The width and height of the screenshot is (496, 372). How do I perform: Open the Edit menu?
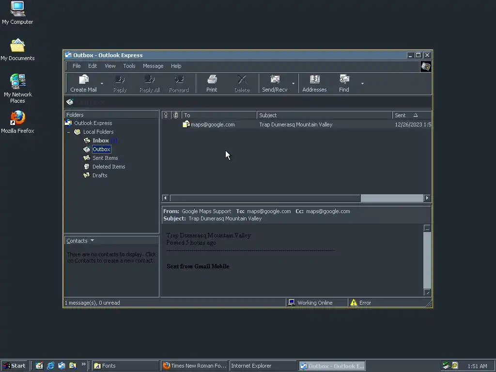93,66
